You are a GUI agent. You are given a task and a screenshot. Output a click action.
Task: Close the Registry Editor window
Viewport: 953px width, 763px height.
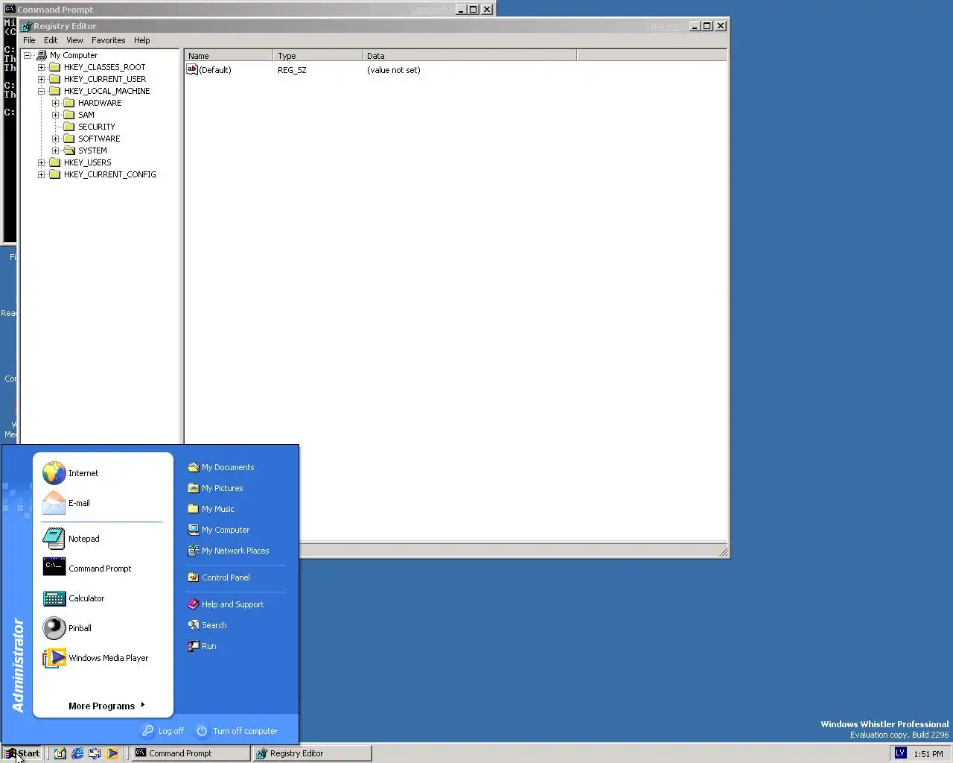click(721, 26)
